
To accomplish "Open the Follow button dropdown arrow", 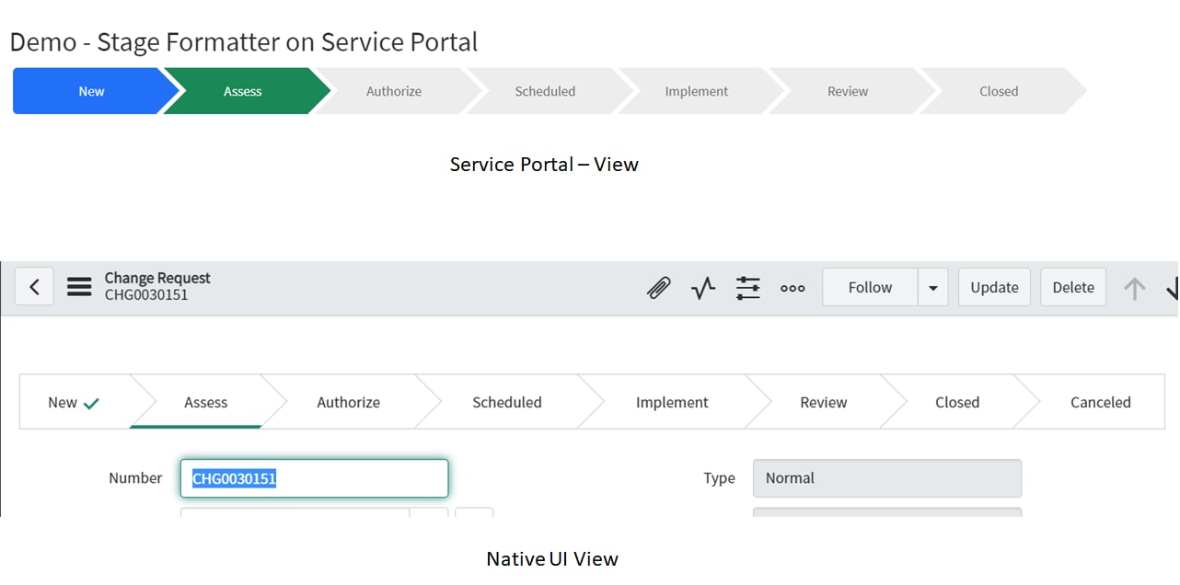I will click(932, 287).
